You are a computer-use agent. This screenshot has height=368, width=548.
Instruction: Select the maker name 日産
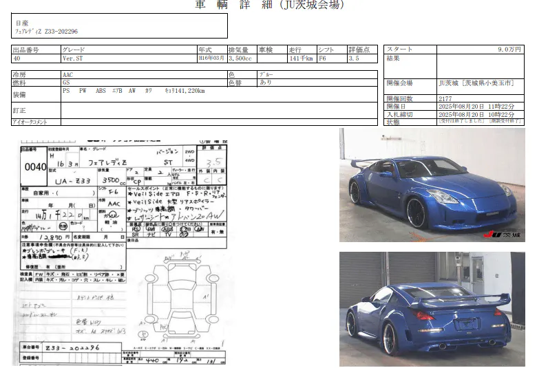point(22,23)
